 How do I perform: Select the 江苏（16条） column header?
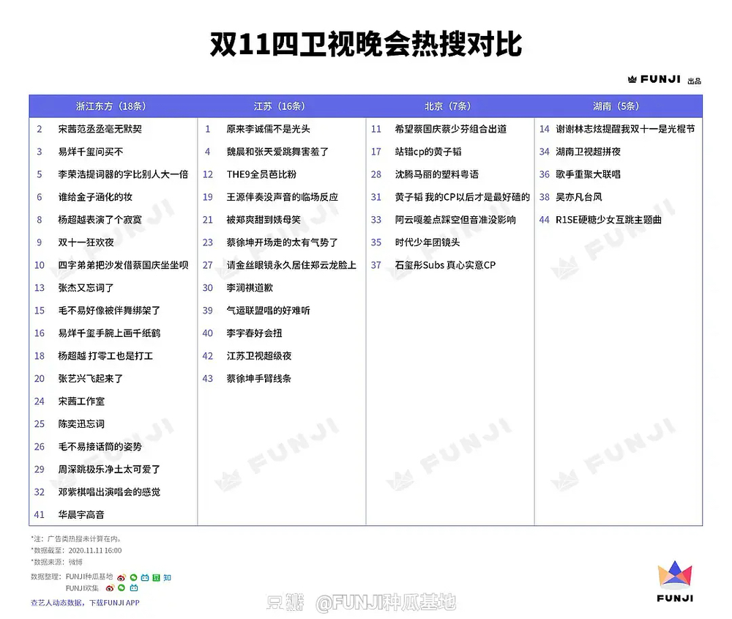tap(281, 106)
